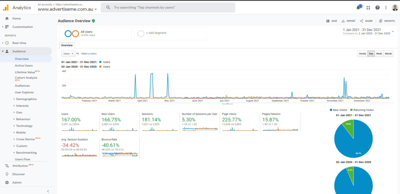Open Active Users report
This screenshot has height=194, width=400.
coord(24,66)
